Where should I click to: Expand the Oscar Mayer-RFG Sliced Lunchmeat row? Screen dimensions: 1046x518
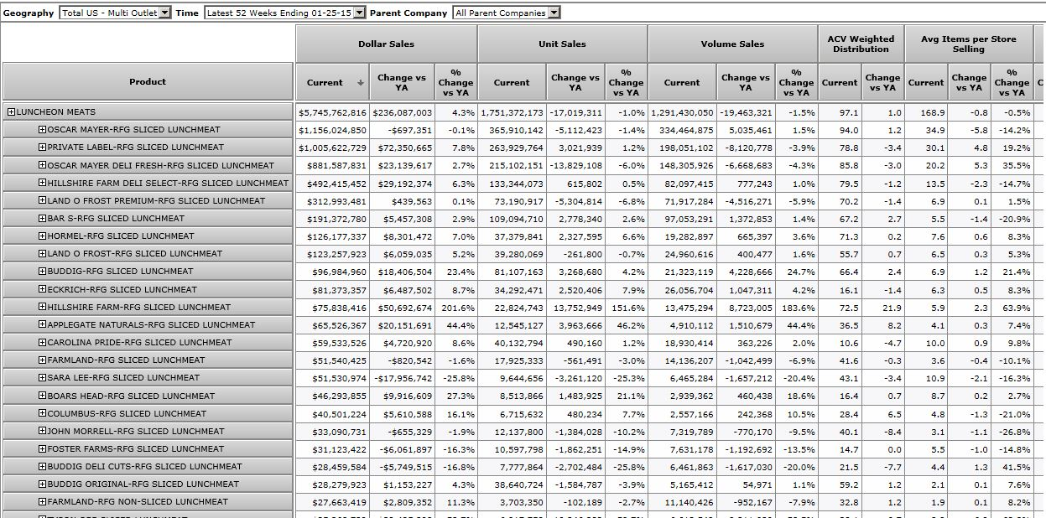click(x=42, y=130)
